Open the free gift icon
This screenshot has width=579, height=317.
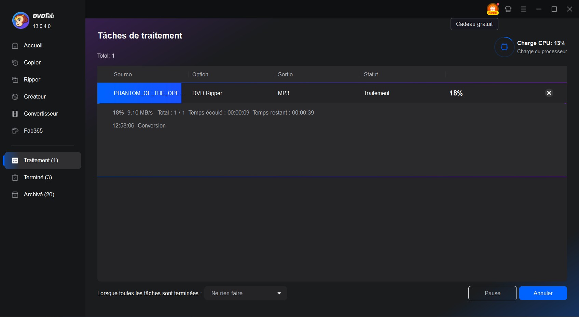pos(493,9)
